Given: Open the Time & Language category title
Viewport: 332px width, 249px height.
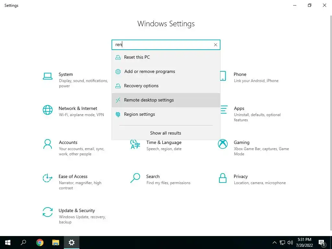Looking at the screenshot, I should tap(164, 143).
